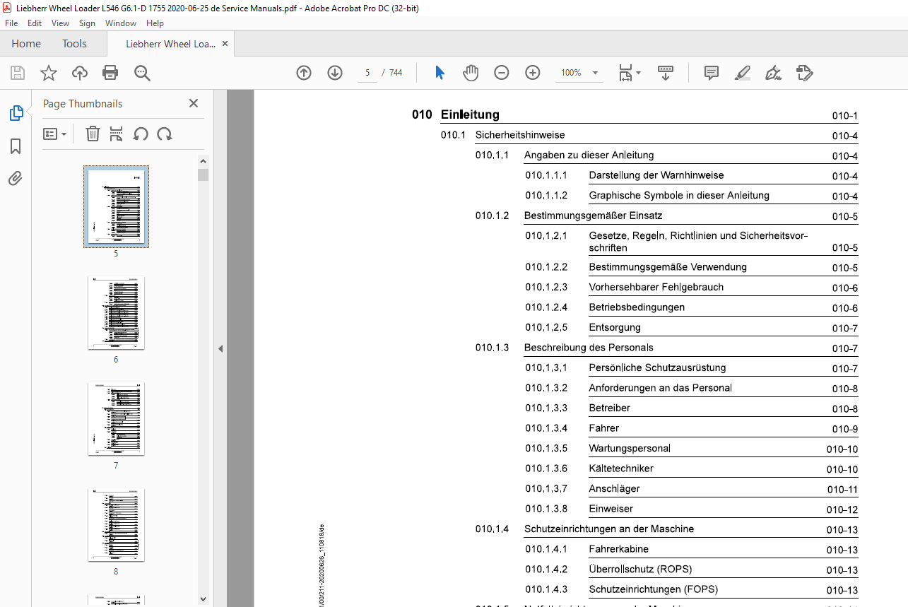Add a comment with the sticky note icon
The width and height of the screenshot is (908, 607).
click(x=712, y=73)
